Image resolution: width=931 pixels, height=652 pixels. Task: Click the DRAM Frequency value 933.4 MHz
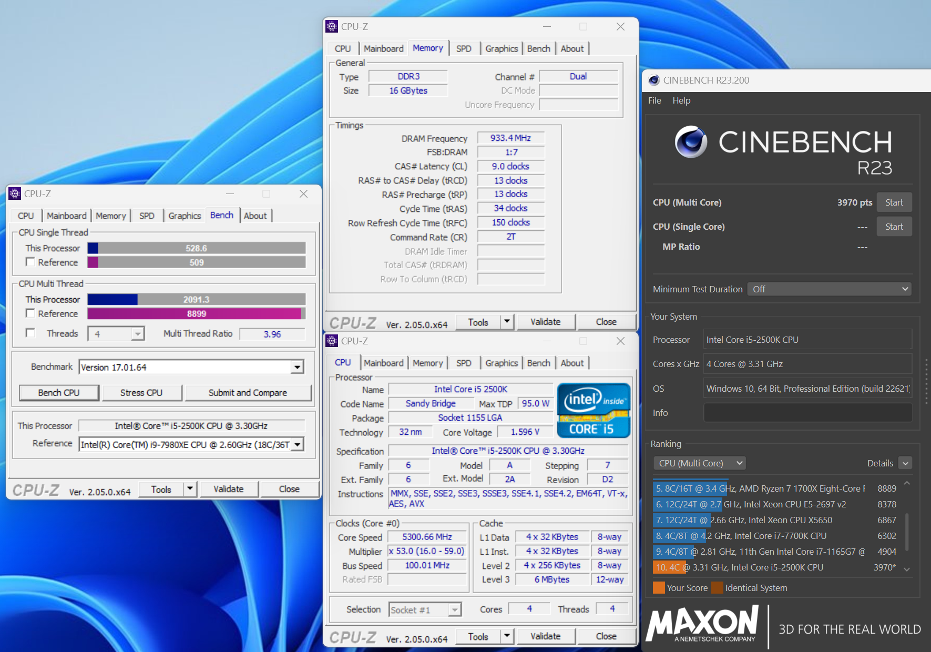(x=510, y=138)
